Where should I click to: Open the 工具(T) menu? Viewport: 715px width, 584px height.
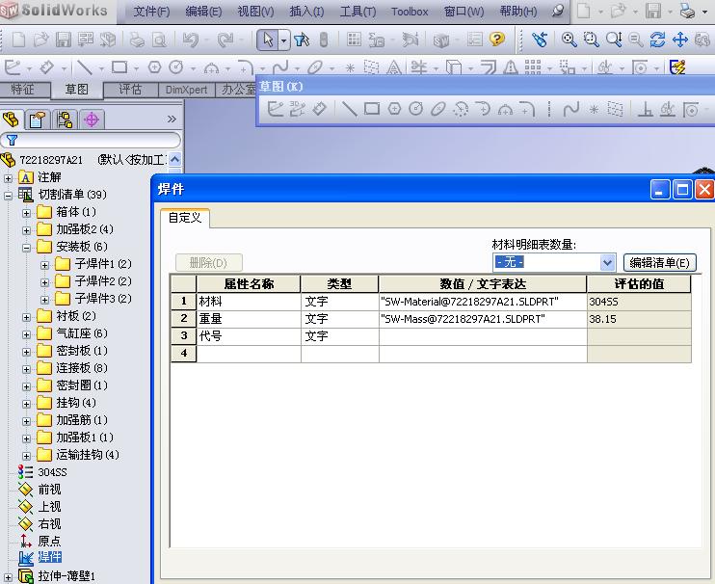pyautogui.click(x=357, y=12)
